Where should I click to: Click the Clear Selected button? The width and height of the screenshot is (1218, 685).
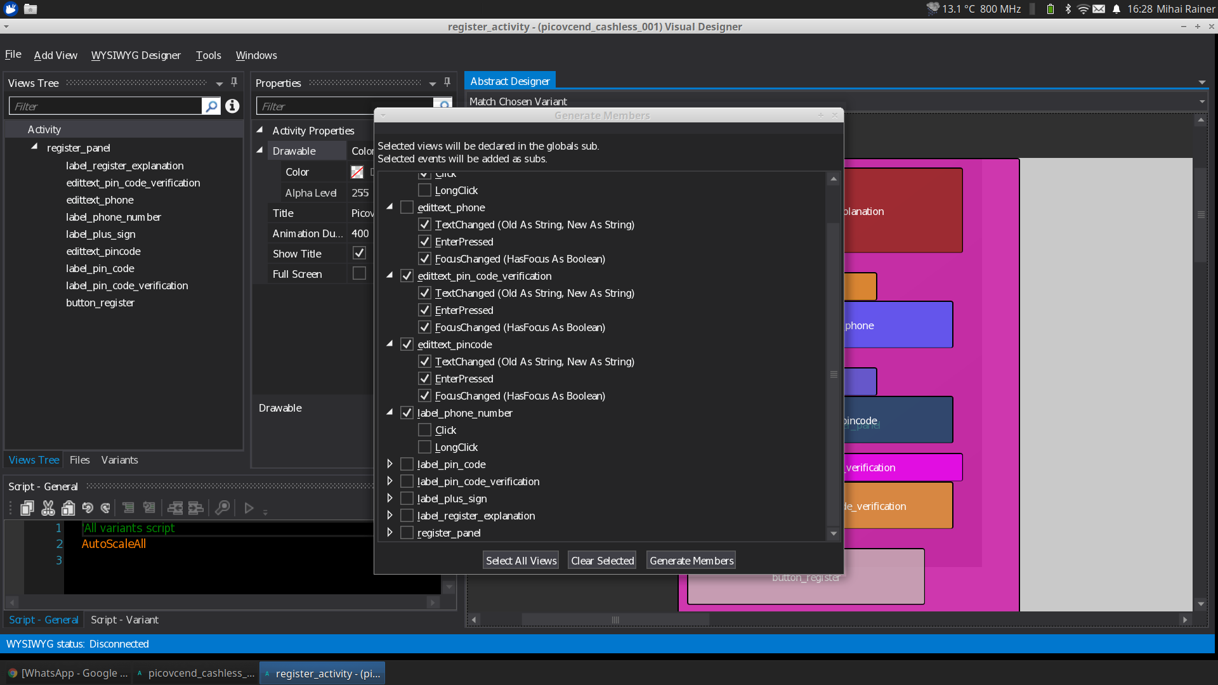click(x=602, y=561)
